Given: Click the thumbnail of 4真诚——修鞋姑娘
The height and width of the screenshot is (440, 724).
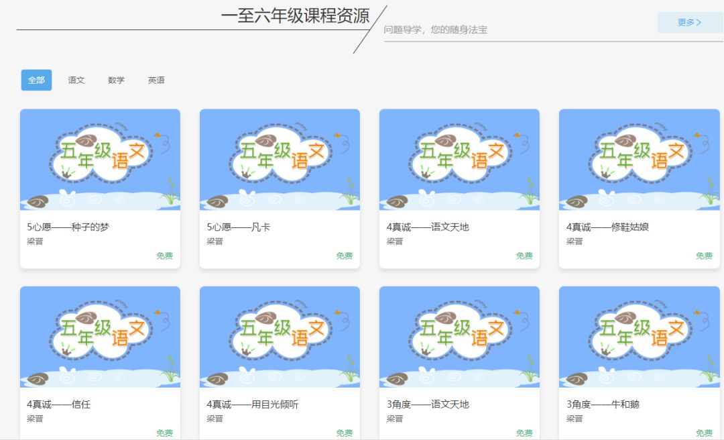Looking at the screenshot, I should [639, 158].
